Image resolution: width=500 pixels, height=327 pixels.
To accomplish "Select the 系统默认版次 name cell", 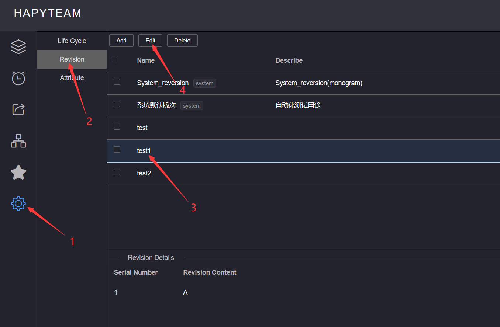I will pyautogui.click(x=156, y=106).
